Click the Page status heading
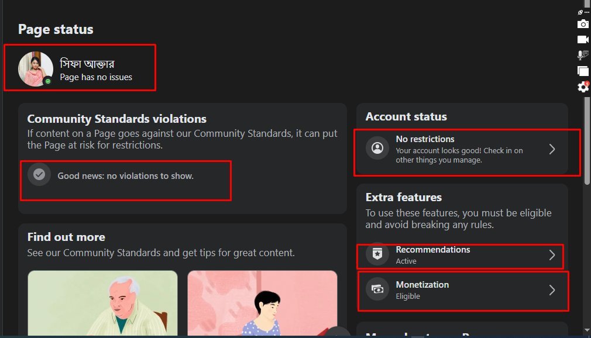 (56, 29)
